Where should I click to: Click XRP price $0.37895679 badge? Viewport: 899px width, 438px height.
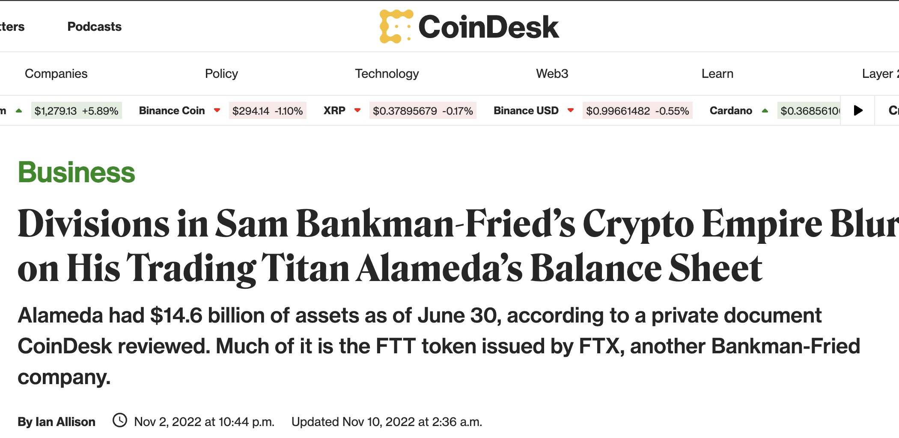click(423, 111)
